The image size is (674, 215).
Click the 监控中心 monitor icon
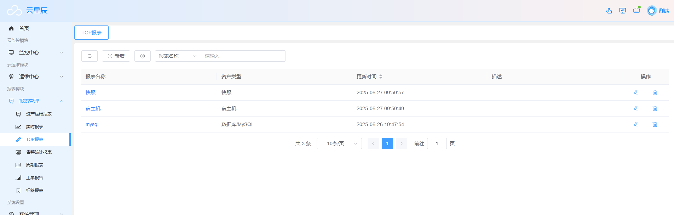tap(11, 52)
